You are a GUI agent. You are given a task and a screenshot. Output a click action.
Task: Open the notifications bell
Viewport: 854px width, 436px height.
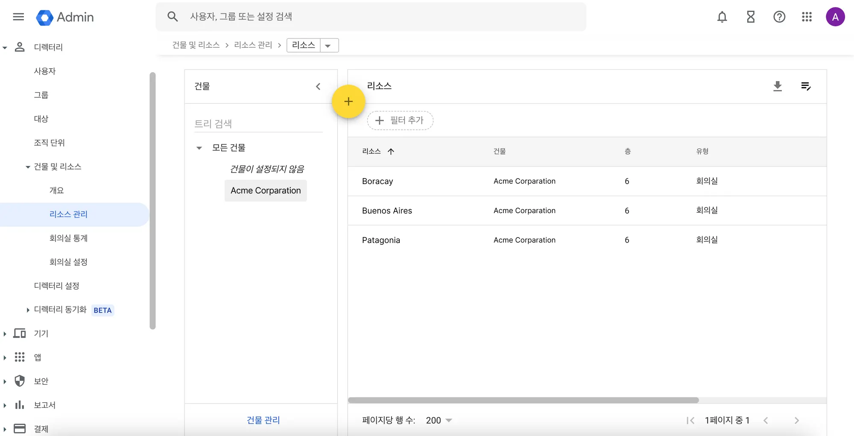[722, 17]
